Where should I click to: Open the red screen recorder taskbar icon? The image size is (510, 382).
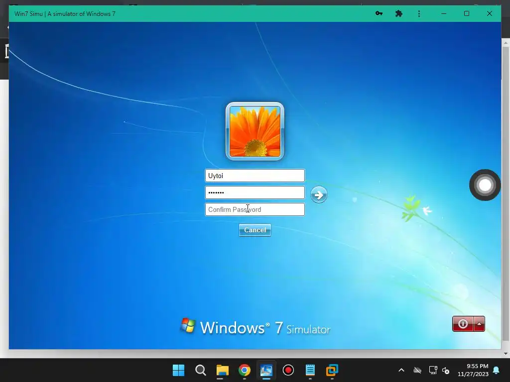(x=288, y=370)
